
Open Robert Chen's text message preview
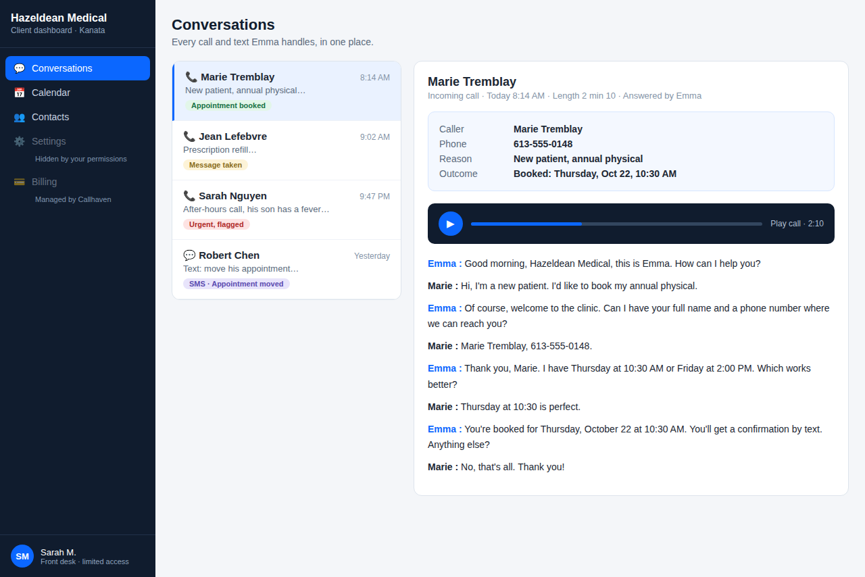click(x=241, y=269)
